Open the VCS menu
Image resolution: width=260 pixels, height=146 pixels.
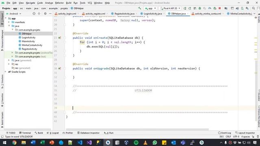90,3
